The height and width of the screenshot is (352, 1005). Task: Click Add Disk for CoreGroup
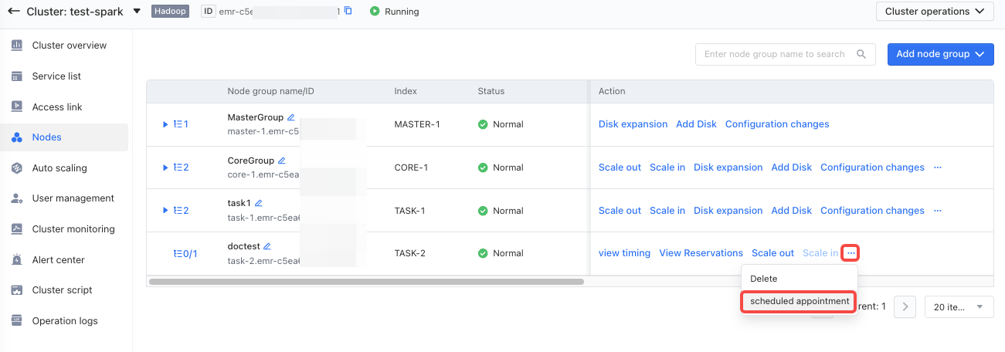[792, 168]
